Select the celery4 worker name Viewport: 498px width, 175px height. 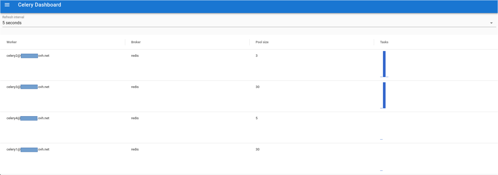(28, 118)
